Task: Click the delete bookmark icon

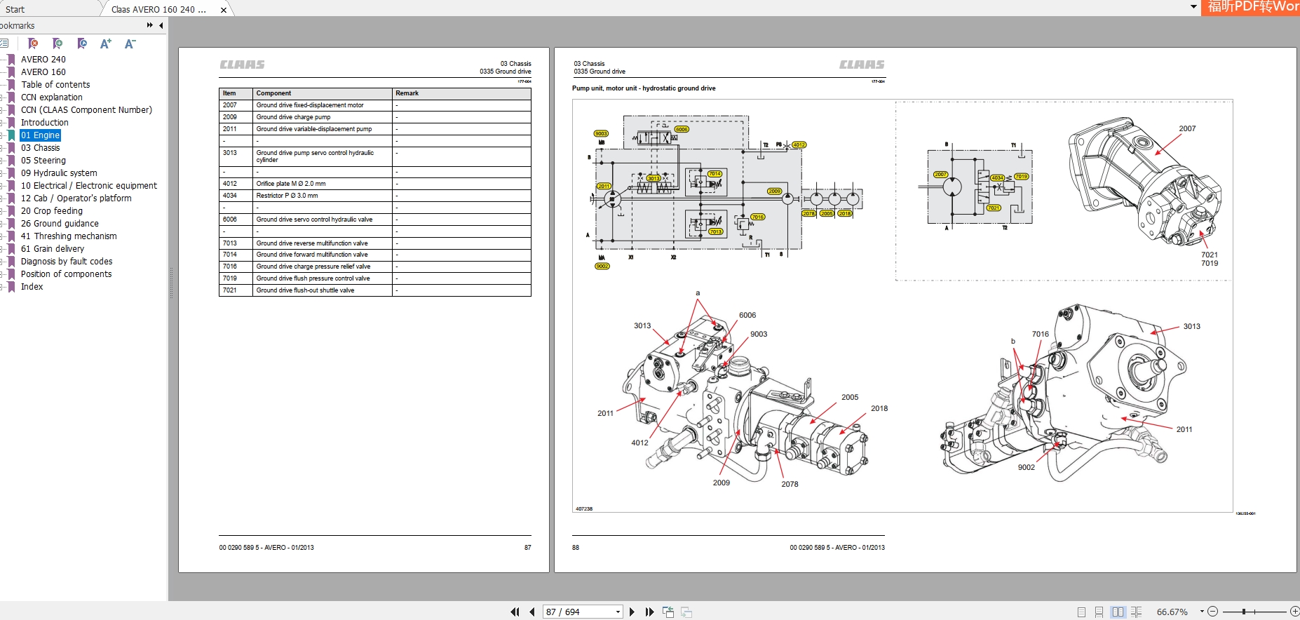Action: click(33, 43)
